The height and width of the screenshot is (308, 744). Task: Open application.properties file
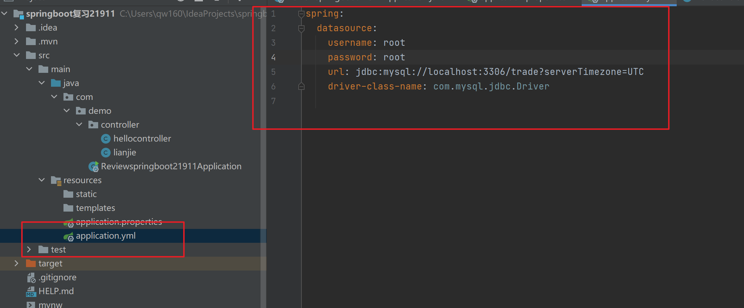click(119, 222)
